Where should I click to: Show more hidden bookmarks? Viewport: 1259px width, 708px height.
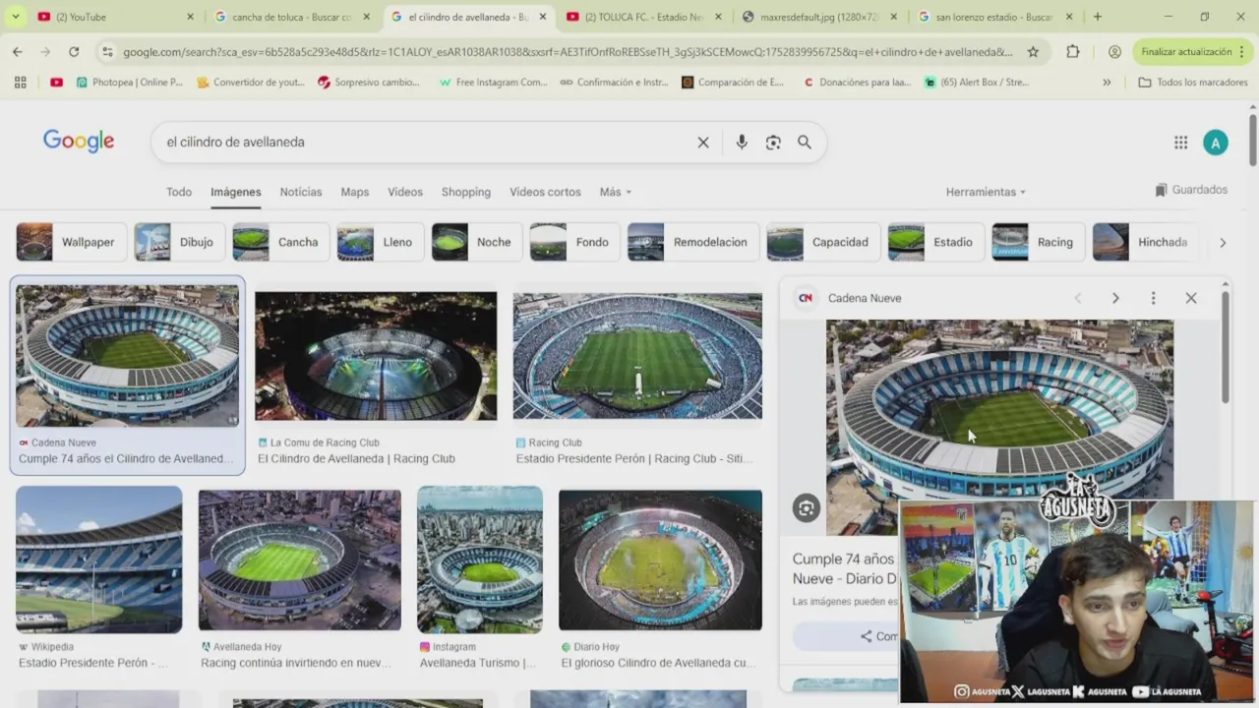click(x=1107, y=83)
